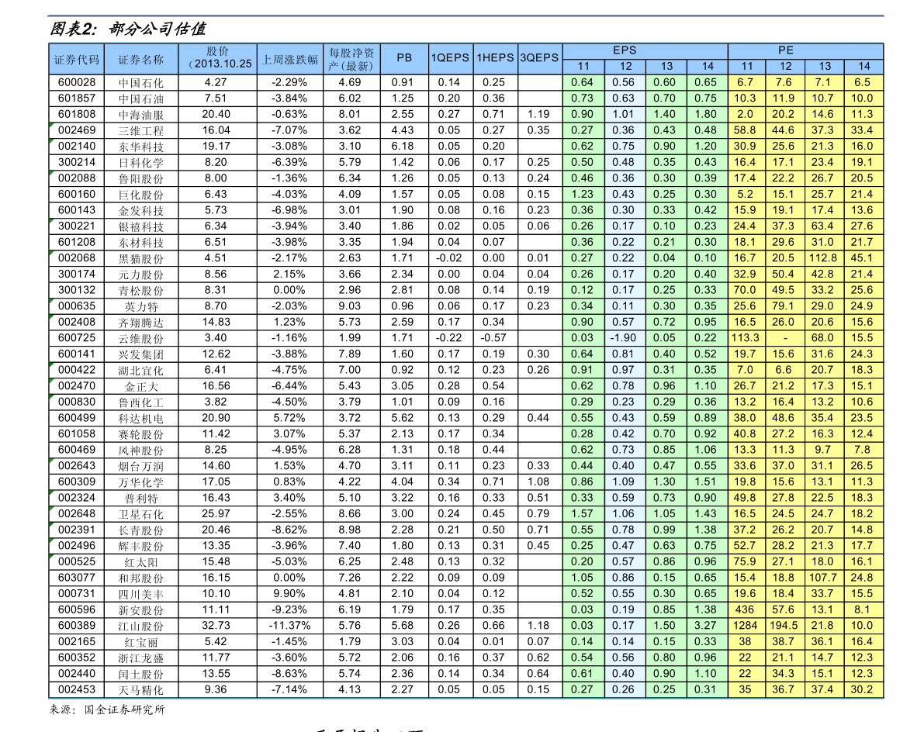Select stock code 600352

point(77,658)
